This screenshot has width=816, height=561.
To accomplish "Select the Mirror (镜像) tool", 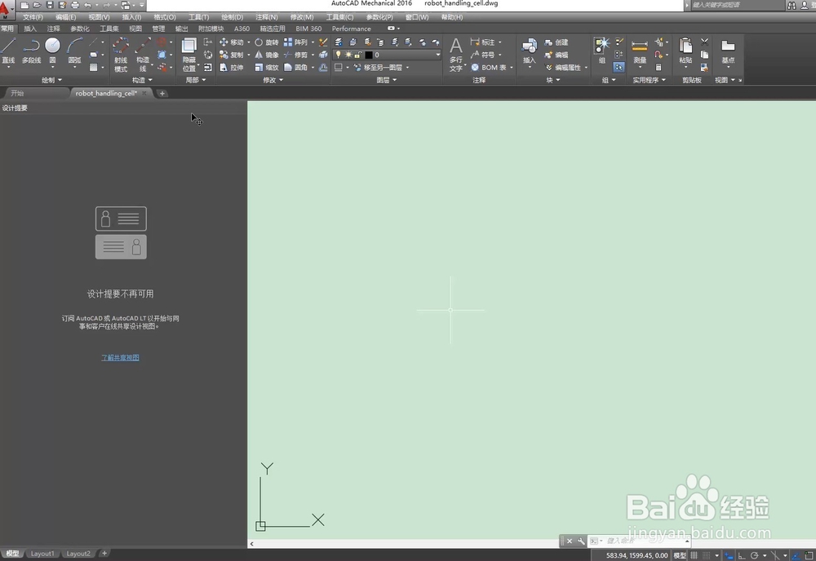I will [x=267, y=55].
